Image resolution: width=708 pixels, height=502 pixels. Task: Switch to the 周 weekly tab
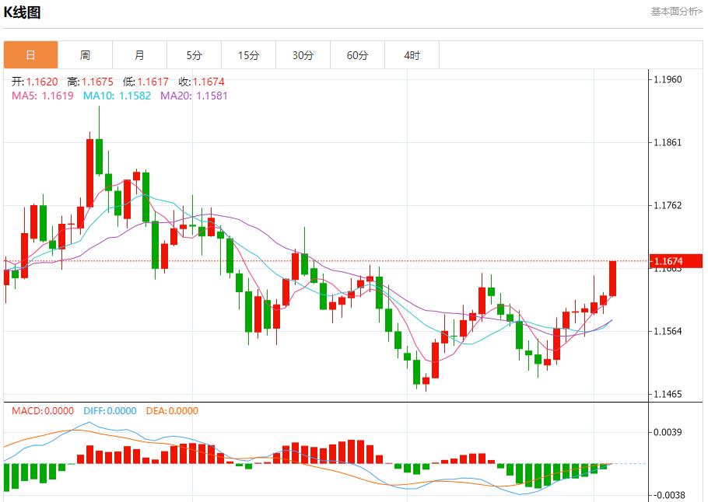tap(85, 55)
